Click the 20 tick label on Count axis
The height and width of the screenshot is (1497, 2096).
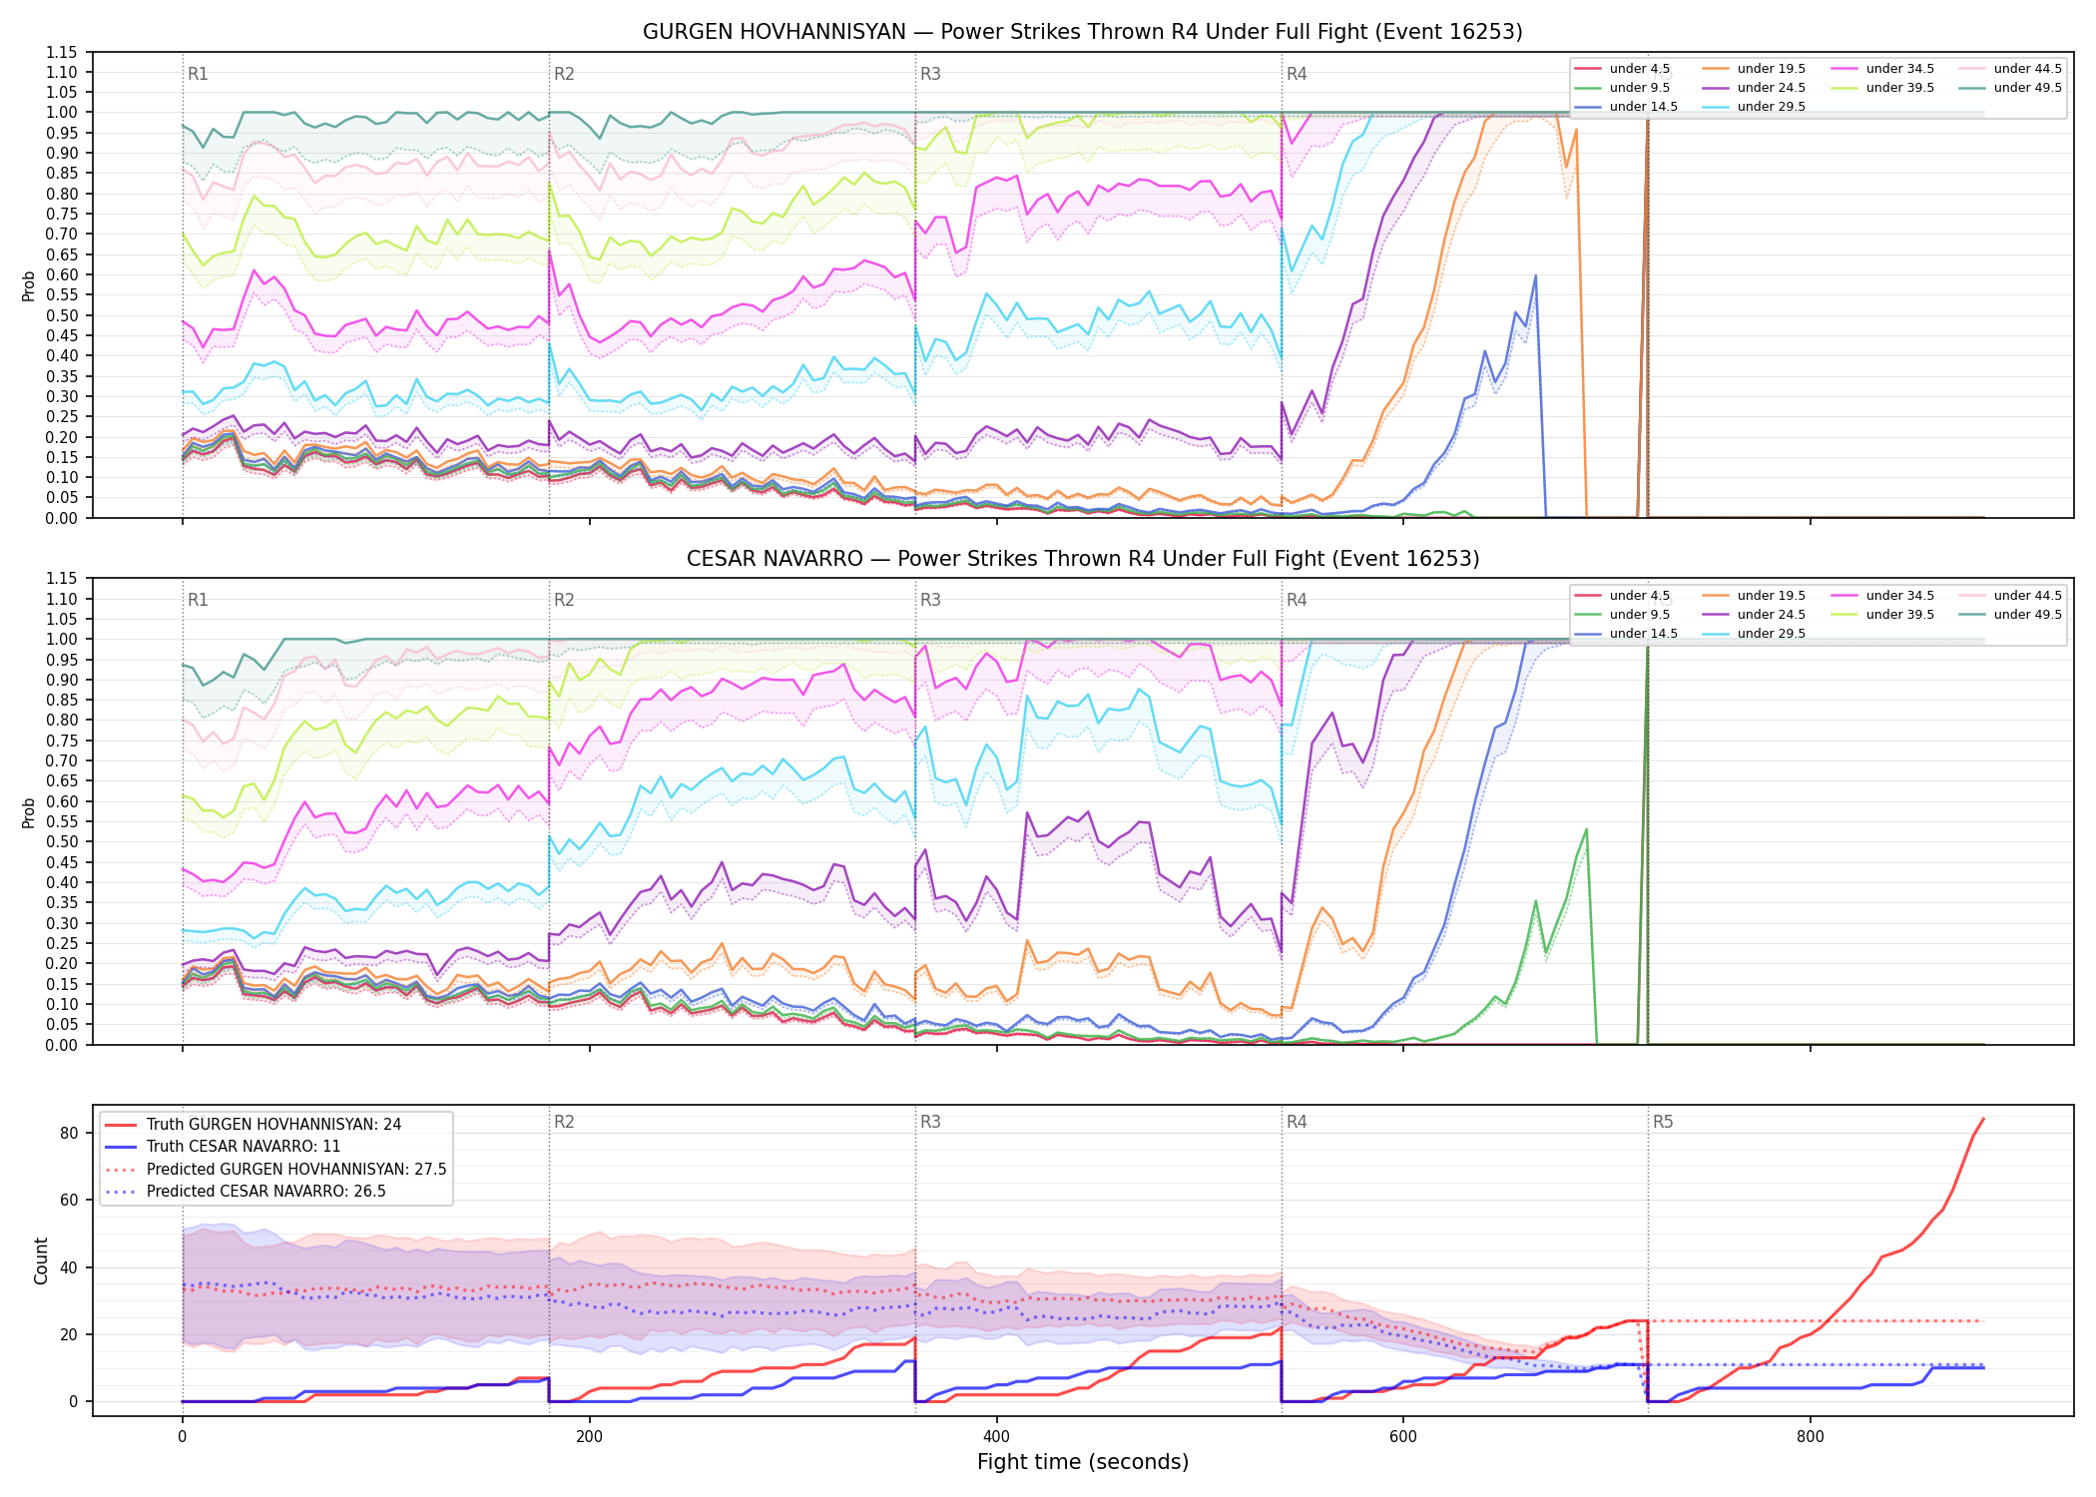(x=69, y=1334)
